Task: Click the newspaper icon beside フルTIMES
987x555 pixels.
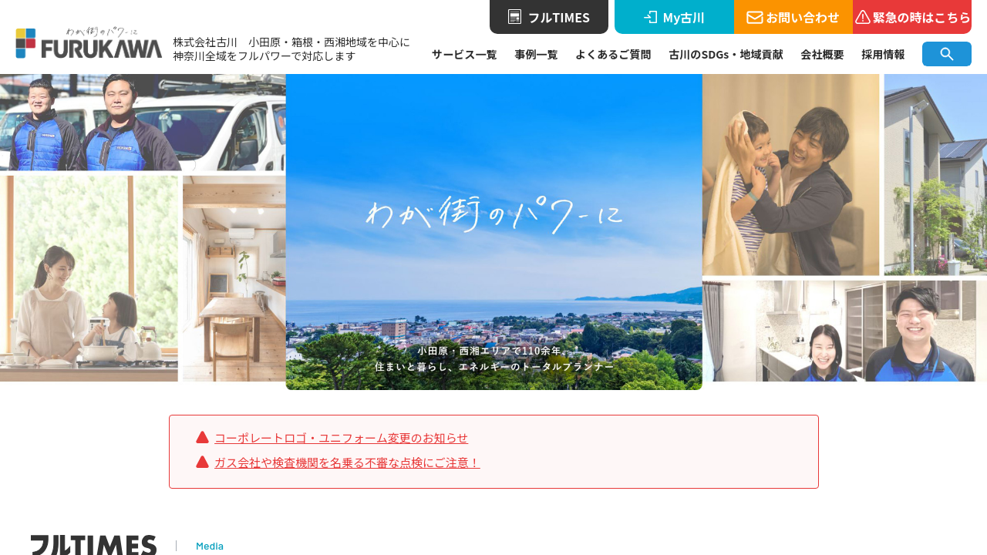Action: [514, 17]
